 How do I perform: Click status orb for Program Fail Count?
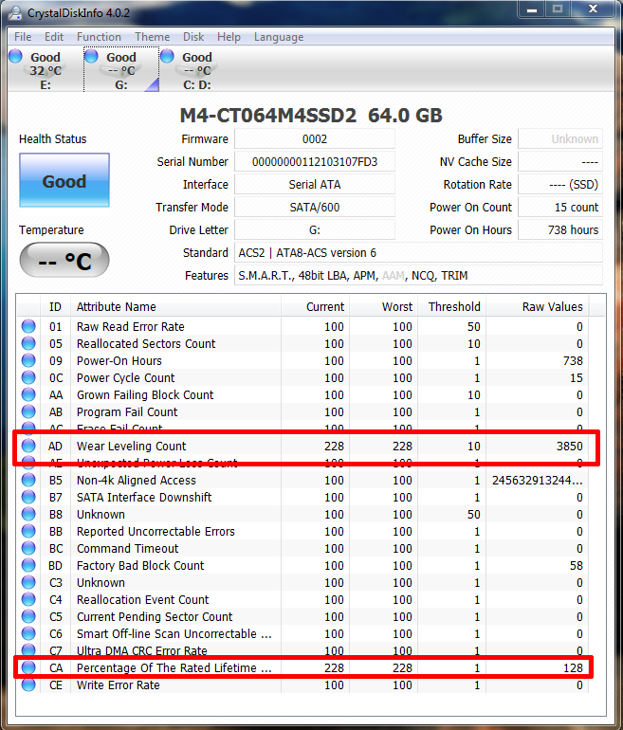(x=28, y=412)
